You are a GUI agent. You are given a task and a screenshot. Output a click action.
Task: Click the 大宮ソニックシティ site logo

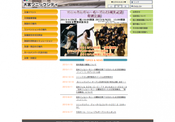41,5
